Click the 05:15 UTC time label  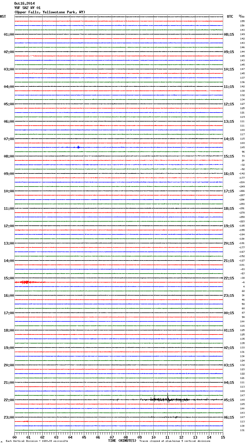click(229, 400)
